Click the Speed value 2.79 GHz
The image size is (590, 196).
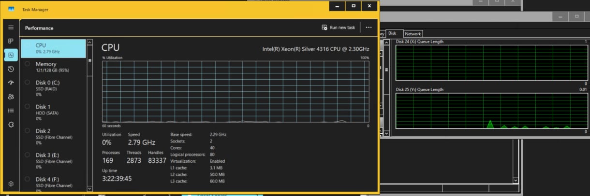click(142, 142)
